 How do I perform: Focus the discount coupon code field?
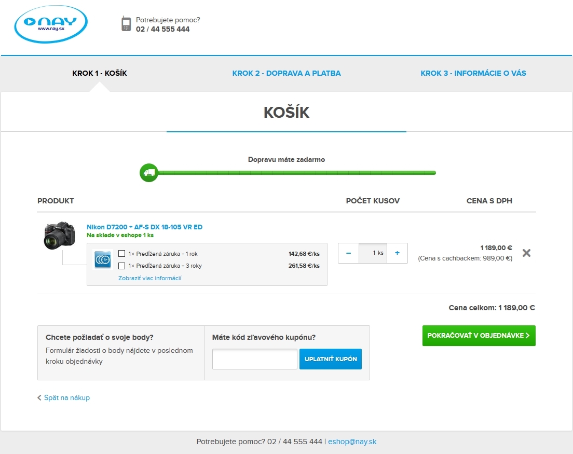click(255, 359)
